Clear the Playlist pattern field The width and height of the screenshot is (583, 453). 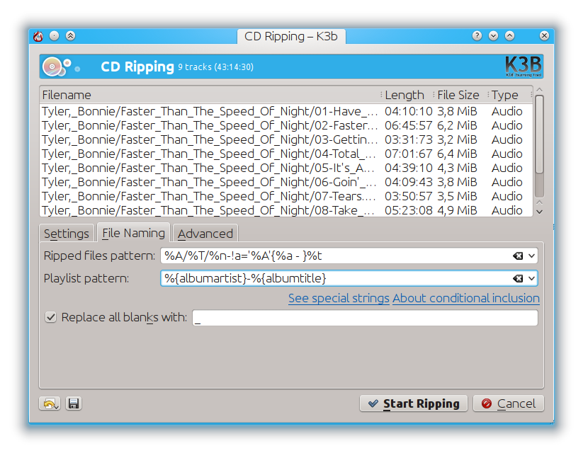518,278
